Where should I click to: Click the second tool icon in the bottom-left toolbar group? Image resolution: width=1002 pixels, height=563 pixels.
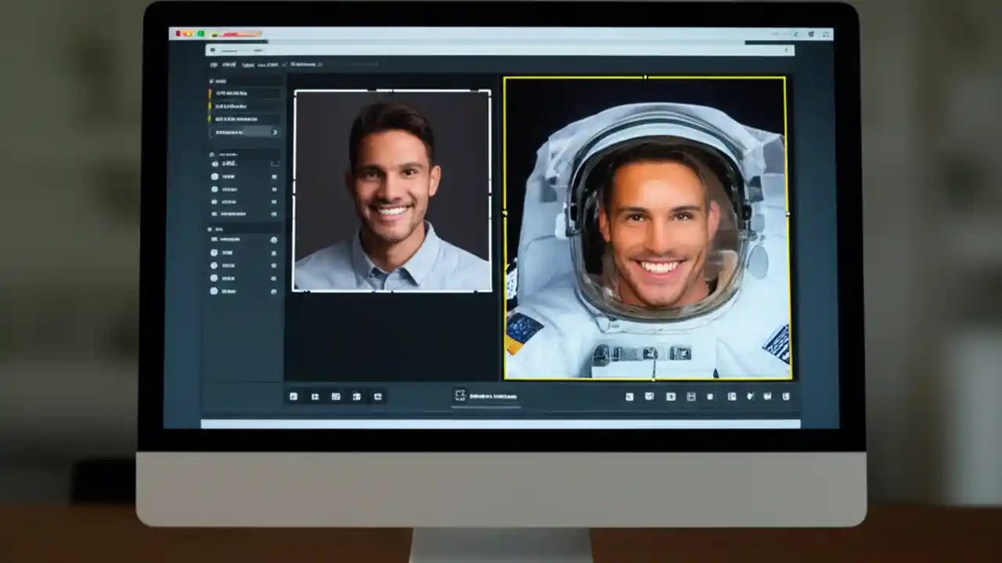point(315,396)
